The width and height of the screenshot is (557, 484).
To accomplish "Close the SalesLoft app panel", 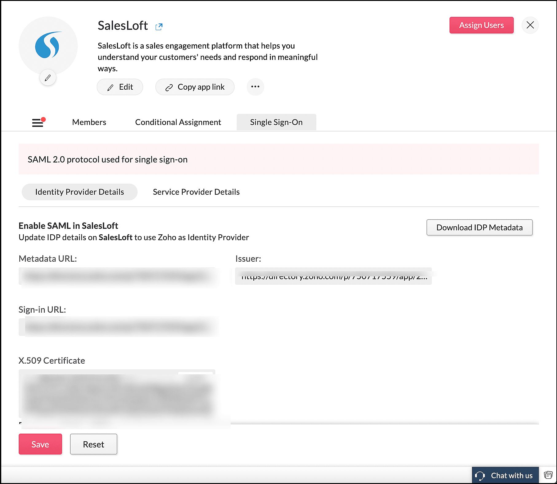I will click(x=530, y=25).
